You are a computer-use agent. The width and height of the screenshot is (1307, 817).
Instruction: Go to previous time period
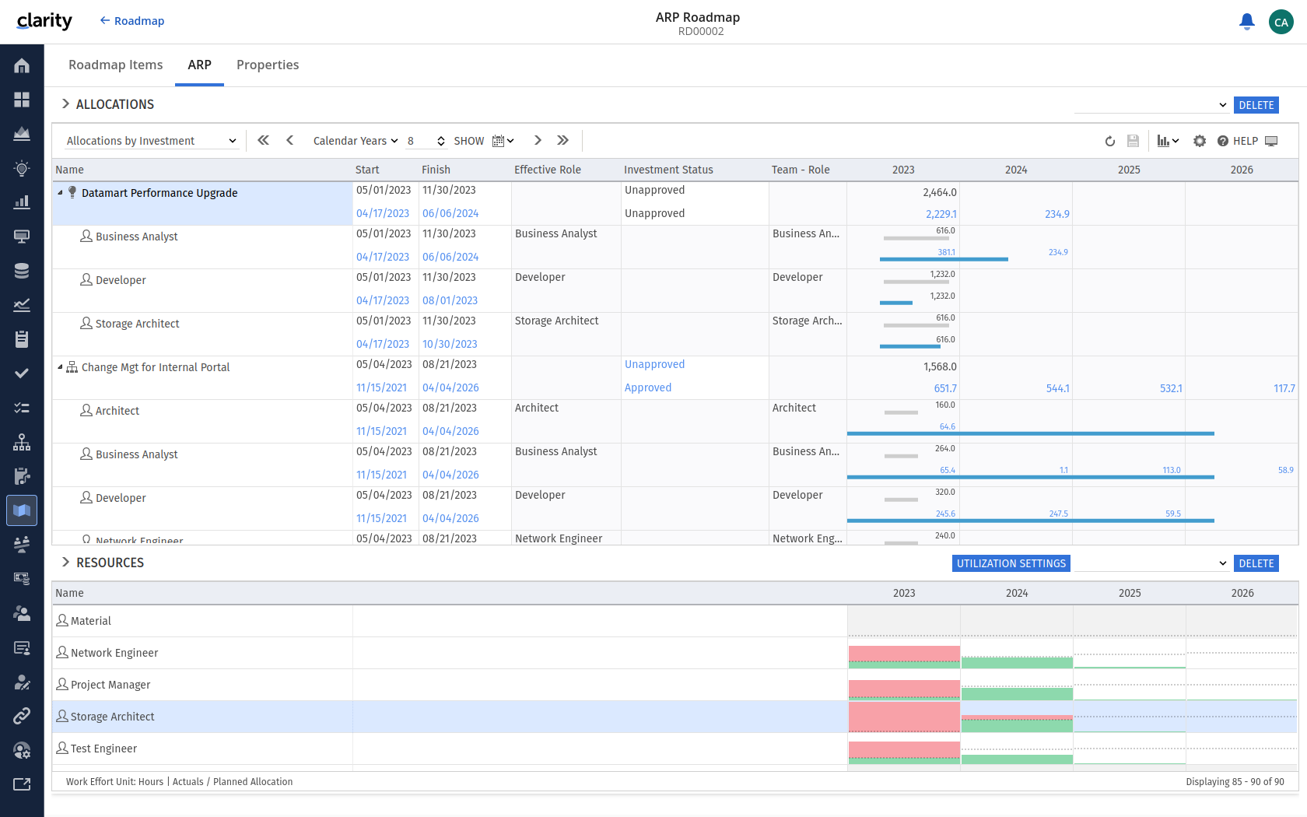290,140
